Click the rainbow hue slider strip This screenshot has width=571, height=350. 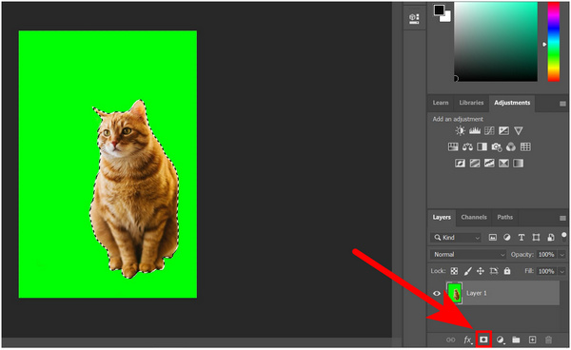click(554, 42)
